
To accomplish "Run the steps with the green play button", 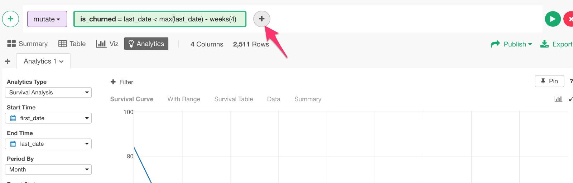I will (553, 19).
